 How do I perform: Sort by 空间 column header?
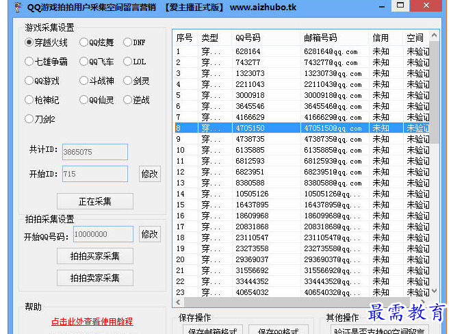[x=416, y=38]
